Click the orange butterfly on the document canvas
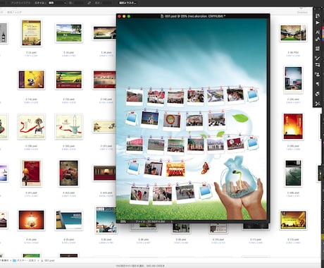 205,168
